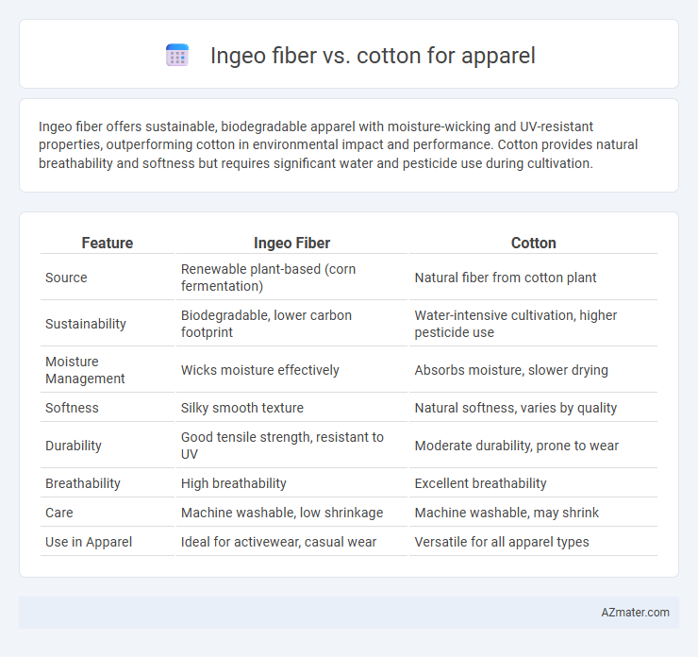
Task: Click 'Versatile for all apparel types' cell
Action: tap(533, 542)
